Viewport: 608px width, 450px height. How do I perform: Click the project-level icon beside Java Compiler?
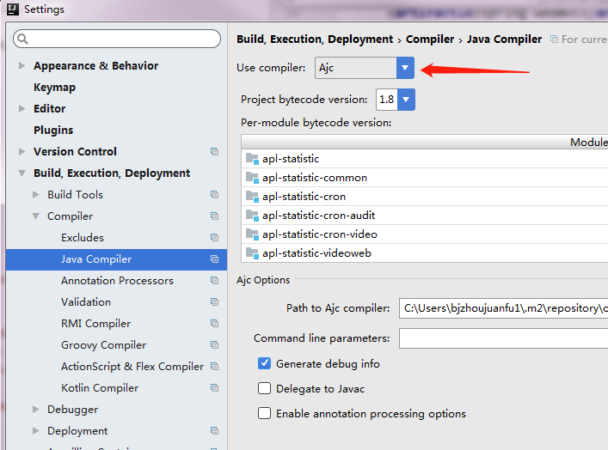214,259
